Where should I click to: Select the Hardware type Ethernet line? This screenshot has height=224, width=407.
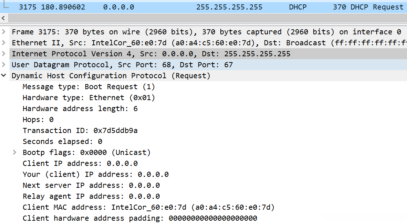point(89,98)
